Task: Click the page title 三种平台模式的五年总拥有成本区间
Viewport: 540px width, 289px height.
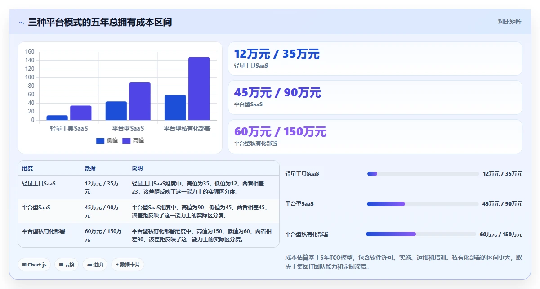Action: (100, 22)
